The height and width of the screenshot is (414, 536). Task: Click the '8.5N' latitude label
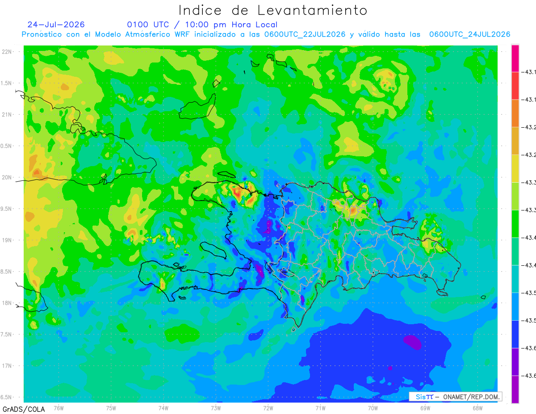(6, 272)
